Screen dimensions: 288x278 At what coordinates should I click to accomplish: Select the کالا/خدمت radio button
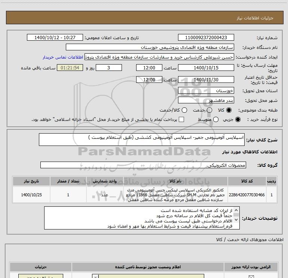coord(184,110)
